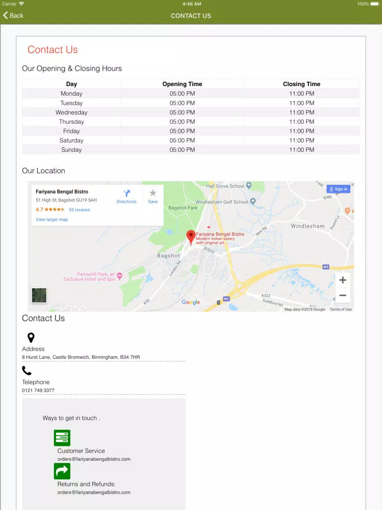
Task: Select the red Fariyana Bengal Bistro map pin
Action: tap(191, 237)
